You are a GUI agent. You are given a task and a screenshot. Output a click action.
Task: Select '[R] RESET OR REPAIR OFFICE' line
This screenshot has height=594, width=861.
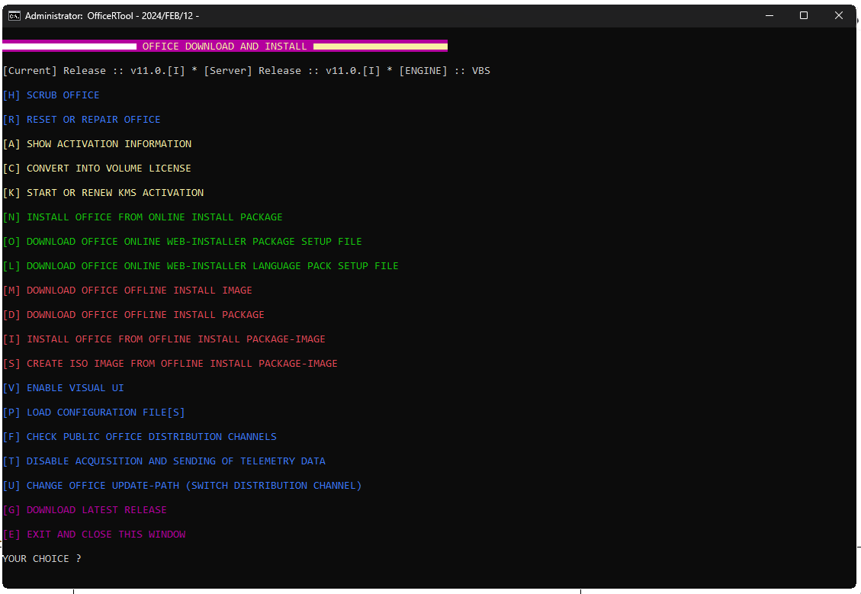pos(82,120)
